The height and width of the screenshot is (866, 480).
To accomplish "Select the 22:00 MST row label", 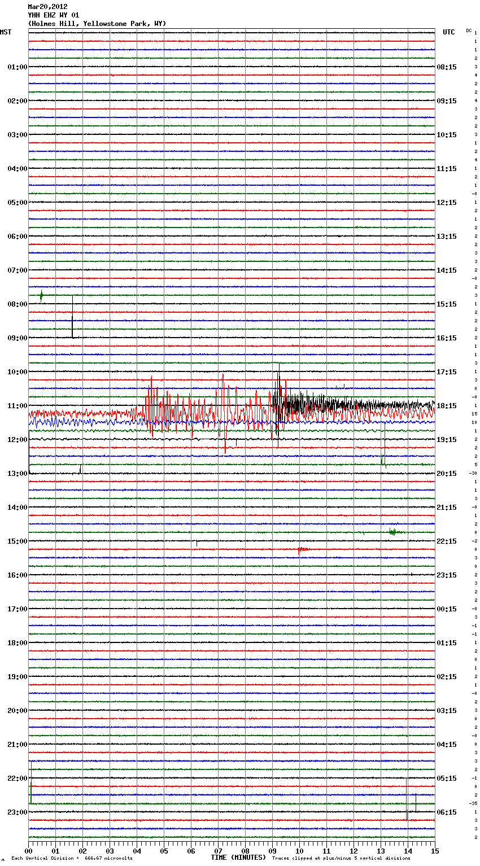I will [18, 778].
